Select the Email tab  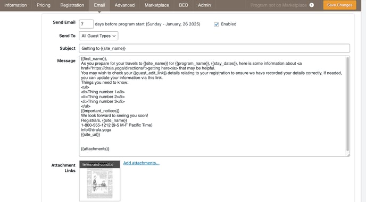(x=99, y=5)
